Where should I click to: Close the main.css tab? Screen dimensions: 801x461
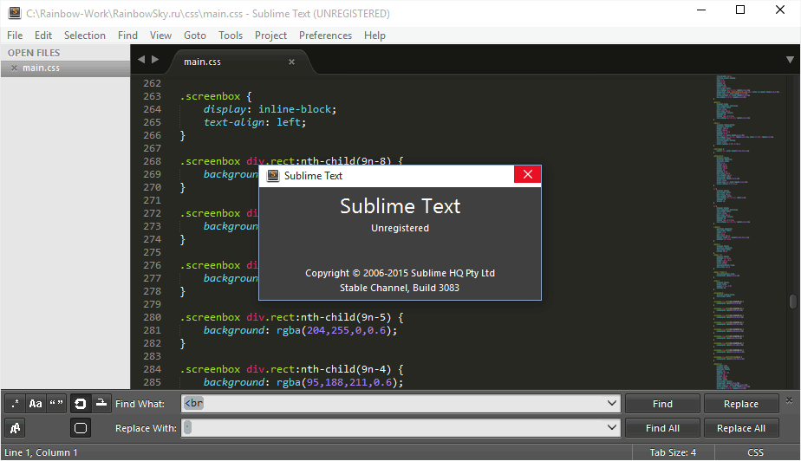click(x=291, y=62)
